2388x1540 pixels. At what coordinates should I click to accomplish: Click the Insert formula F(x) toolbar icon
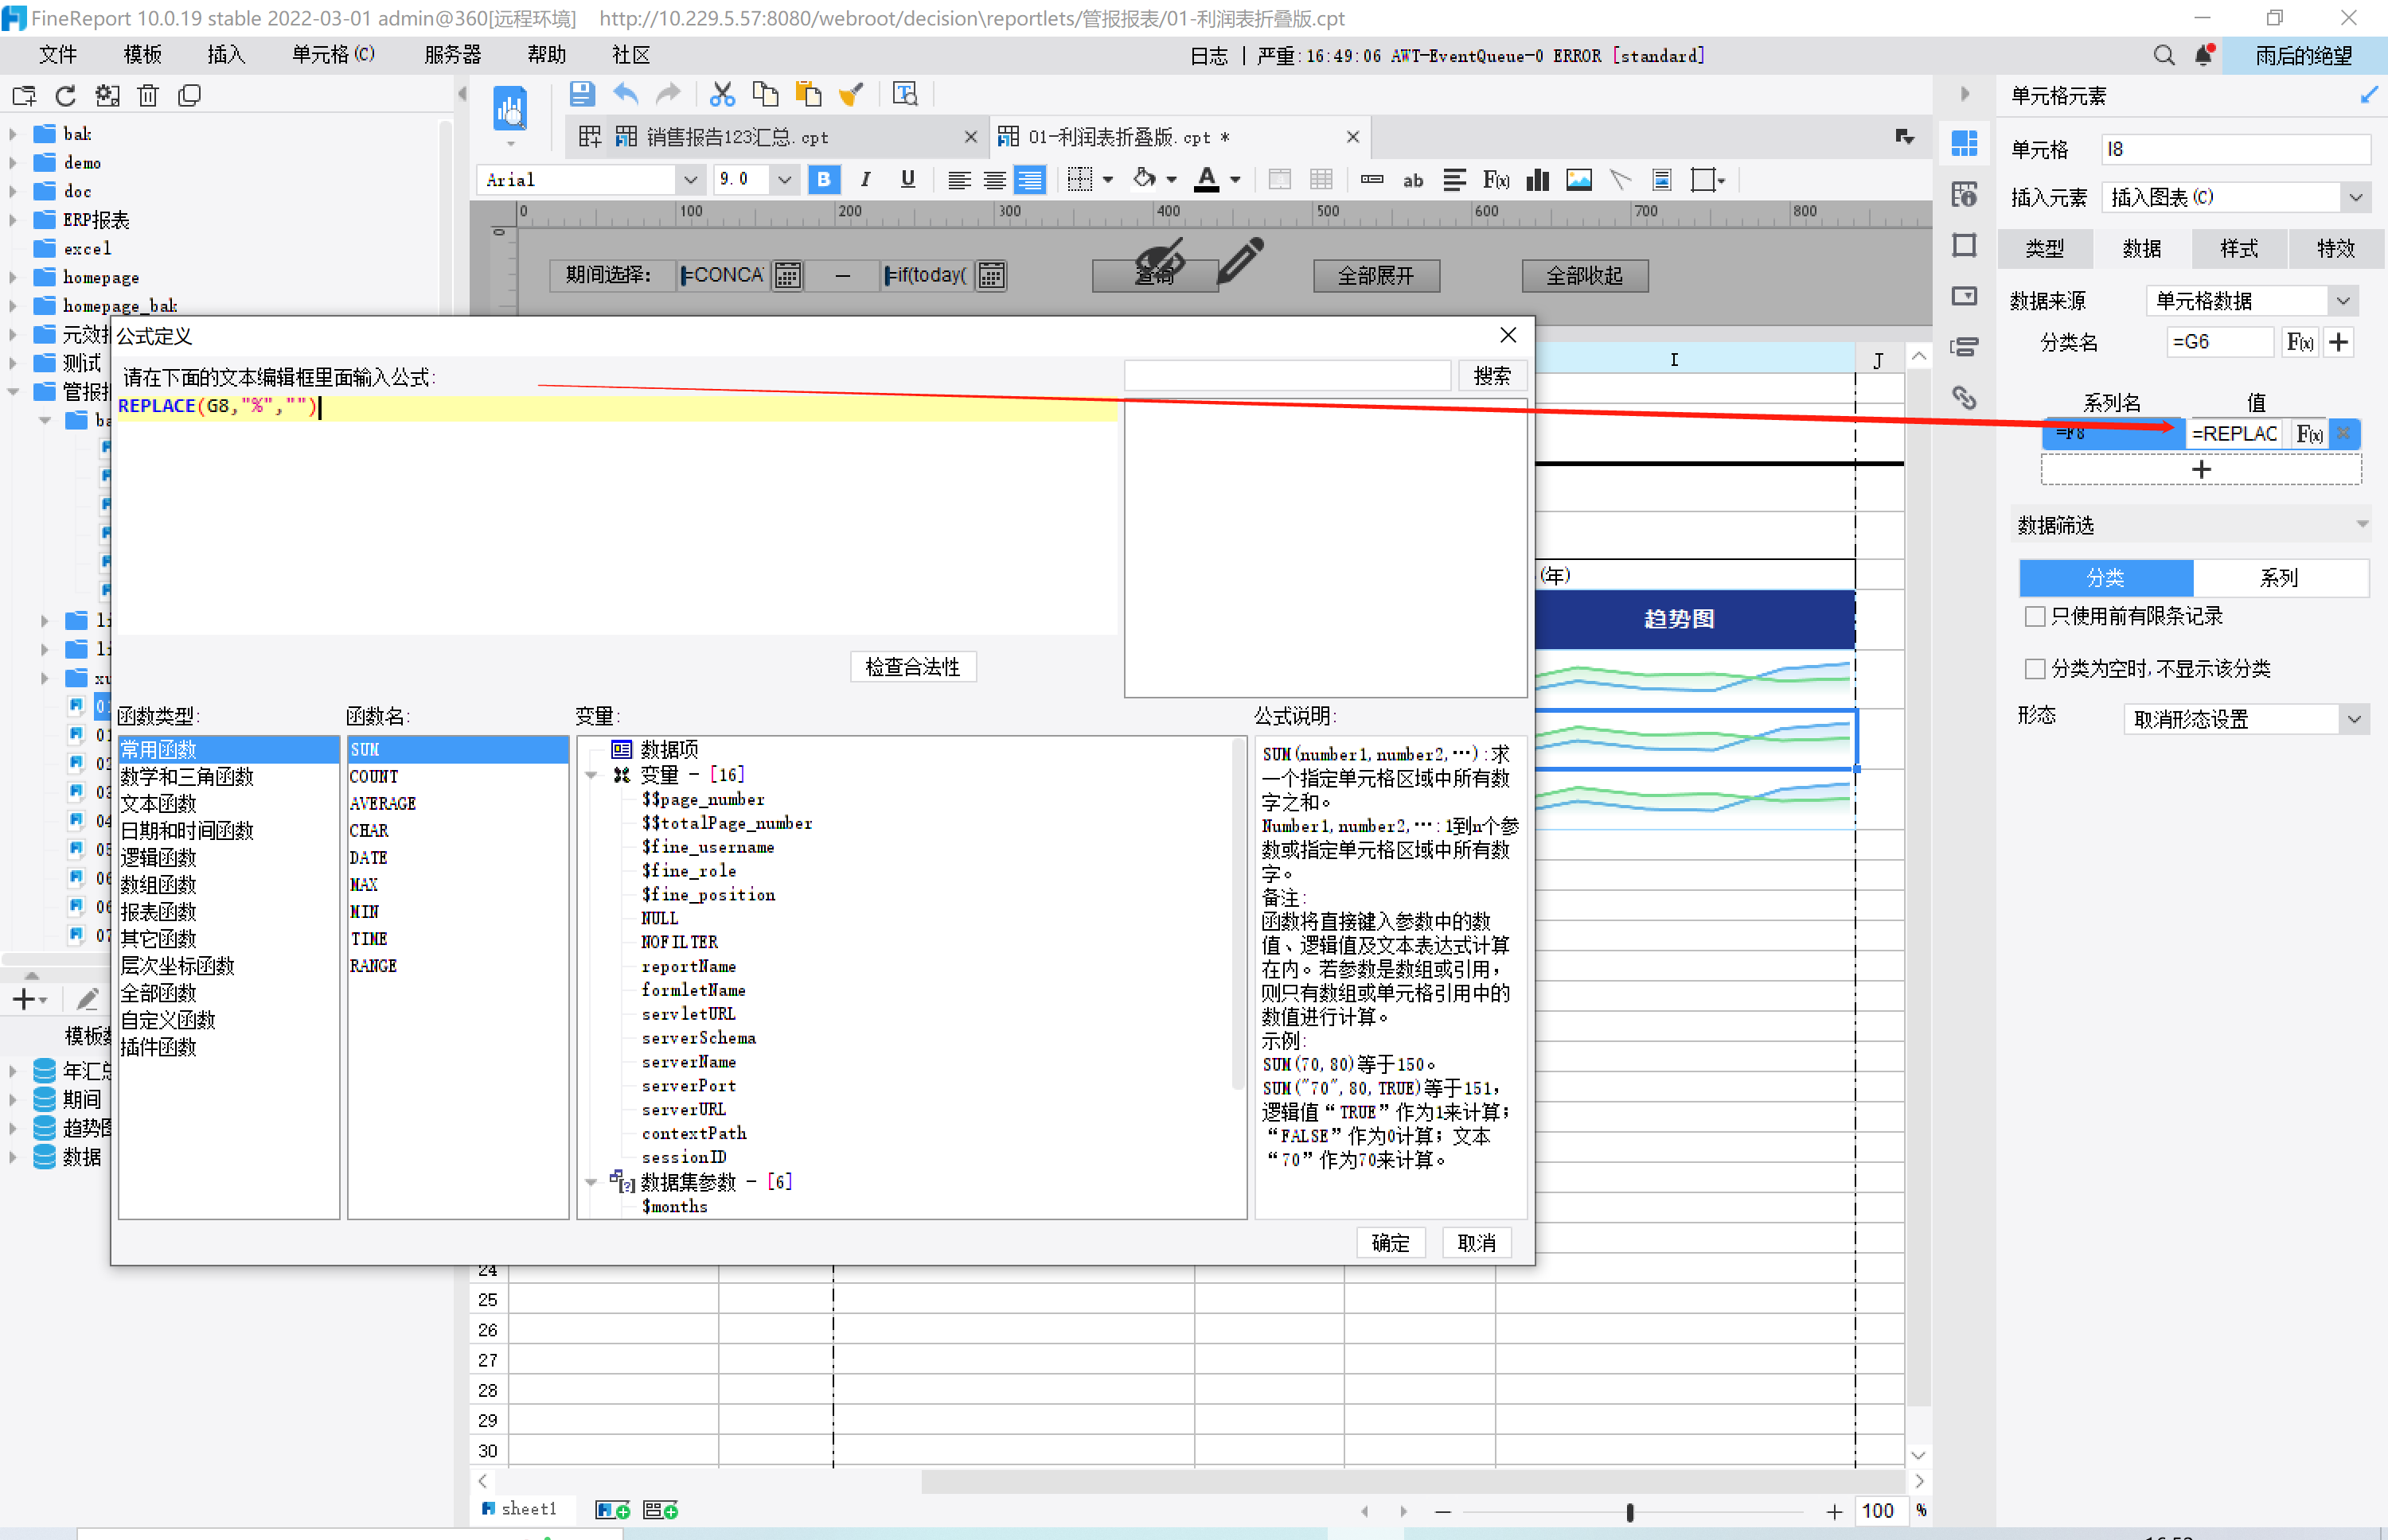tap(1496, 180)
